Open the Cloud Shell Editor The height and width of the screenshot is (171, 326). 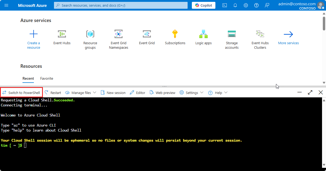pyautogui.click(x=137, y=93)
